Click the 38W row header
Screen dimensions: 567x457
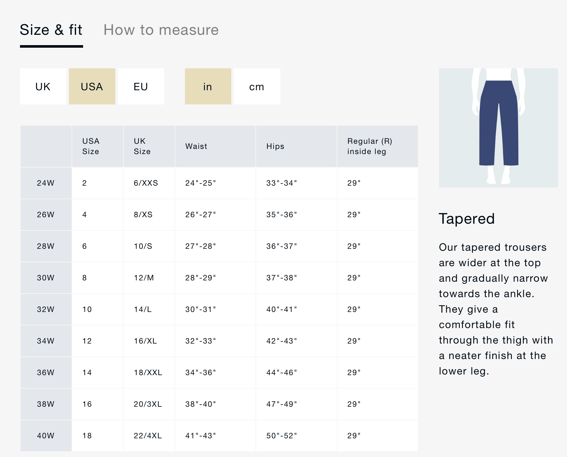tap(46, 404)
